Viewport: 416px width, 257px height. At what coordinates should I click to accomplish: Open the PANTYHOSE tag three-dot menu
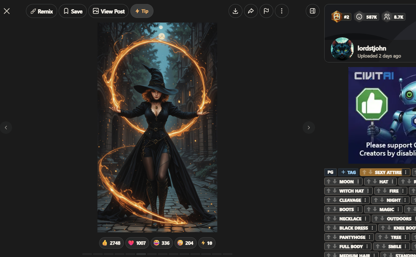370,237
